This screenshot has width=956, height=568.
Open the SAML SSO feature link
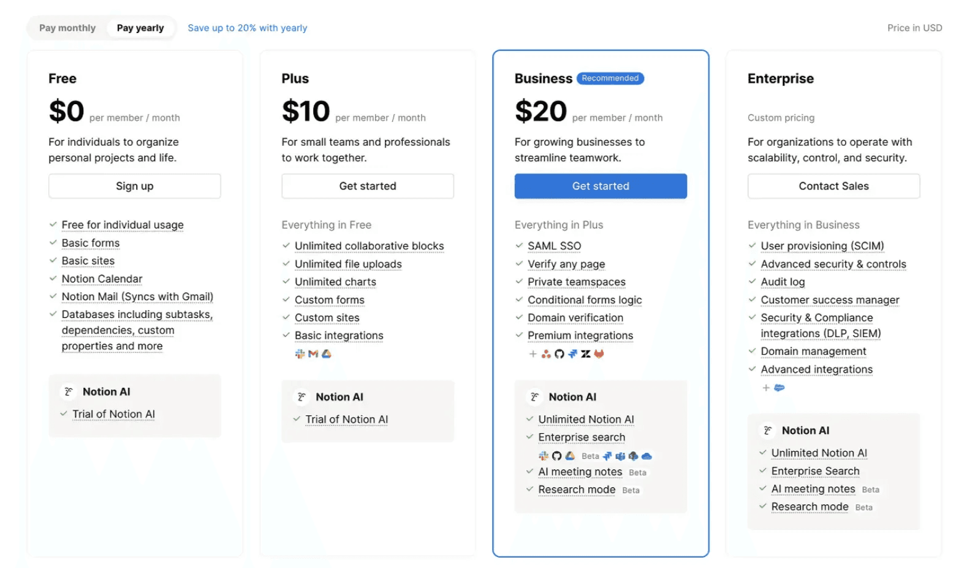[555, 246]
